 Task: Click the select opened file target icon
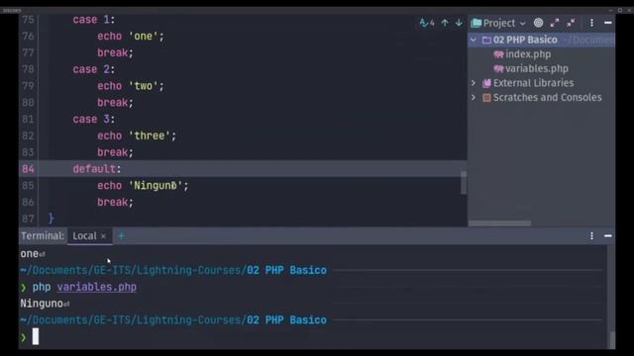point(538,23)
